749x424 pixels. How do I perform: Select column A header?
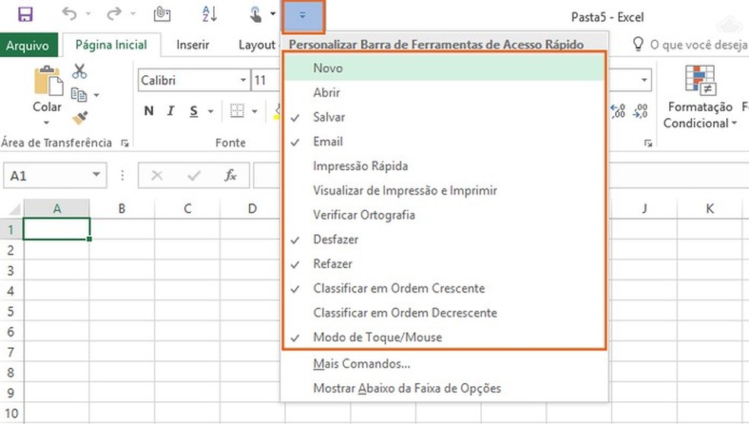point(56,208)
